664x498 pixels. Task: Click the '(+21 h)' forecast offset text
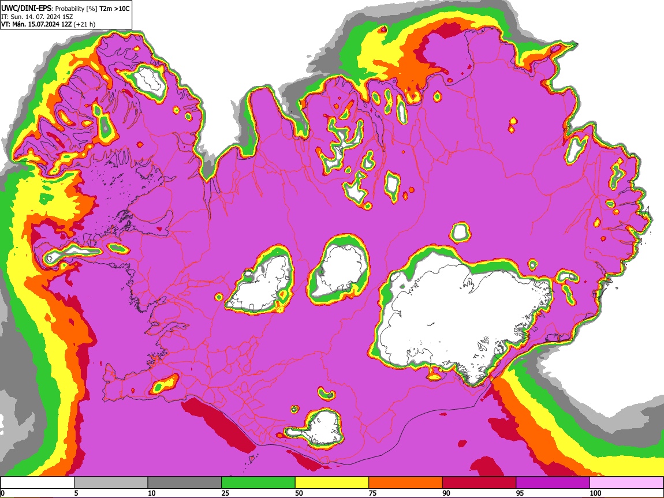point(85,24)
